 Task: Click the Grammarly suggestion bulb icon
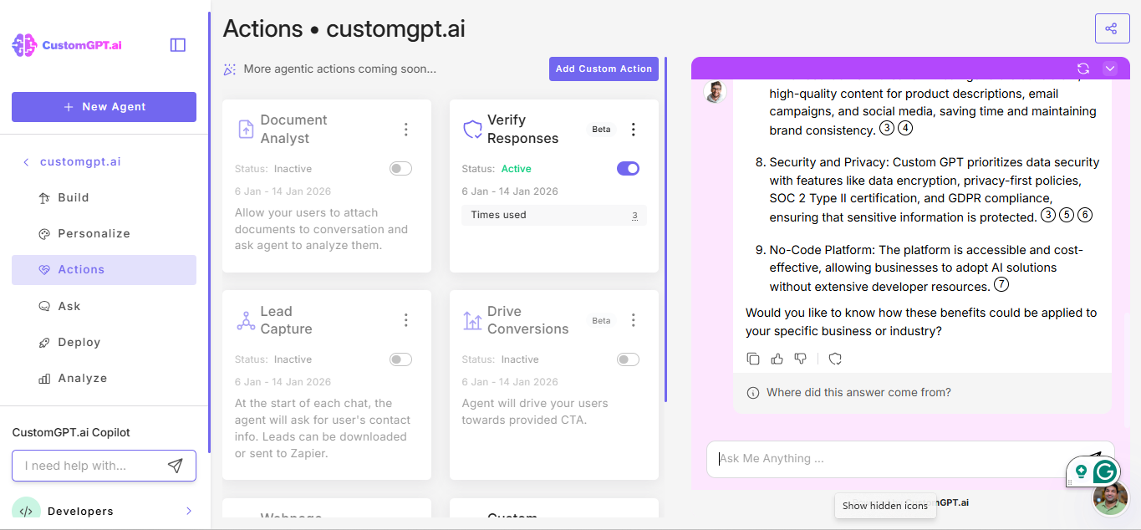tap(1081, 471)
